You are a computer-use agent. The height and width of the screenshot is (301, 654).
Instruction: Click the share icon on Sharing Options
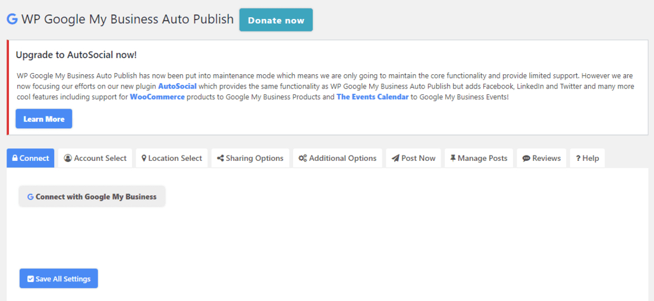tap(221, 159)
